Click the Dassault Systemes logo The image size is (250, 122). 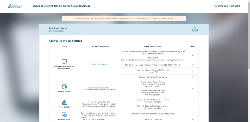tap(15, 6)
